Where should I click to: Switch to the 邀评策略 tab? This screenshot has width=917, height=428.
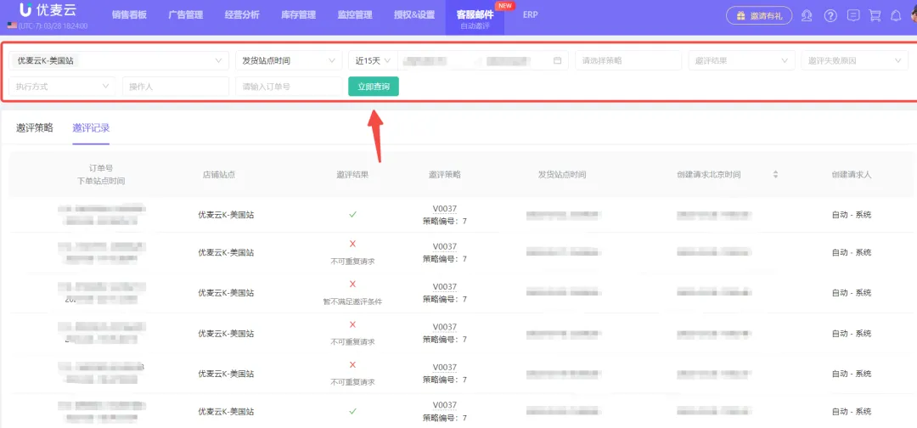point(35,127)
